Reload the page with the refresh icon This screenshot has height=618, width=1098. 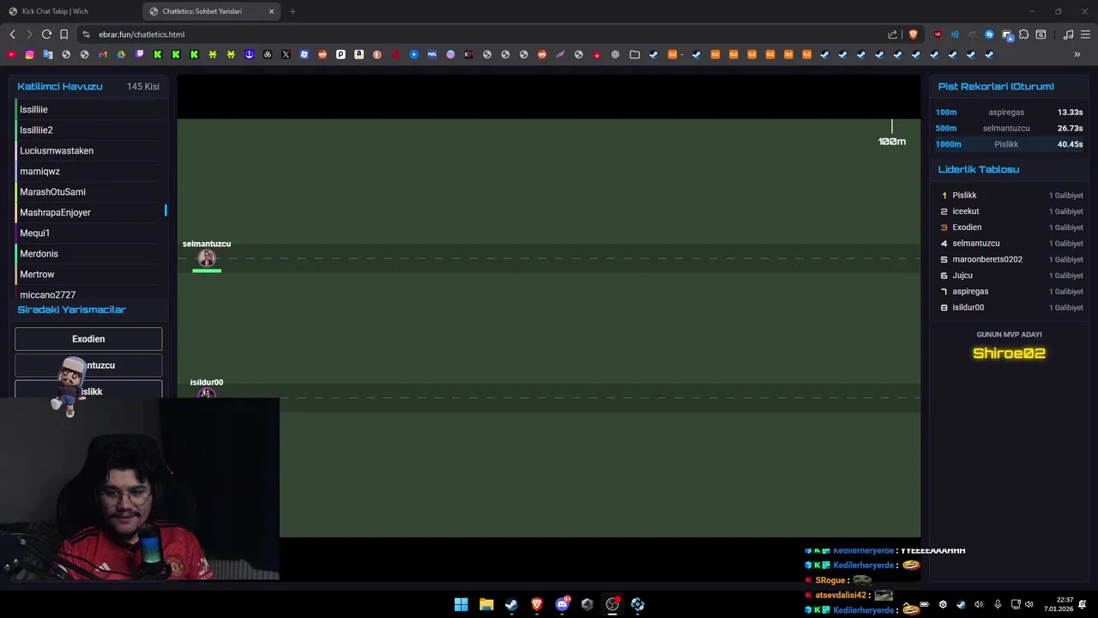(46, 34)
